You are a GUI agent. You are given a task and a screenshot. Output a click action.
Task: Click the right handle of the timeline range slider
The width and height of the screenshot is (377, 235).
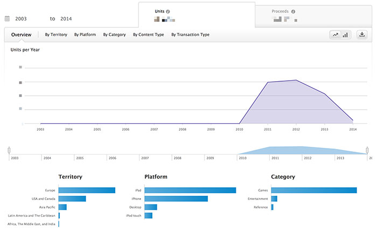point(367,150)
